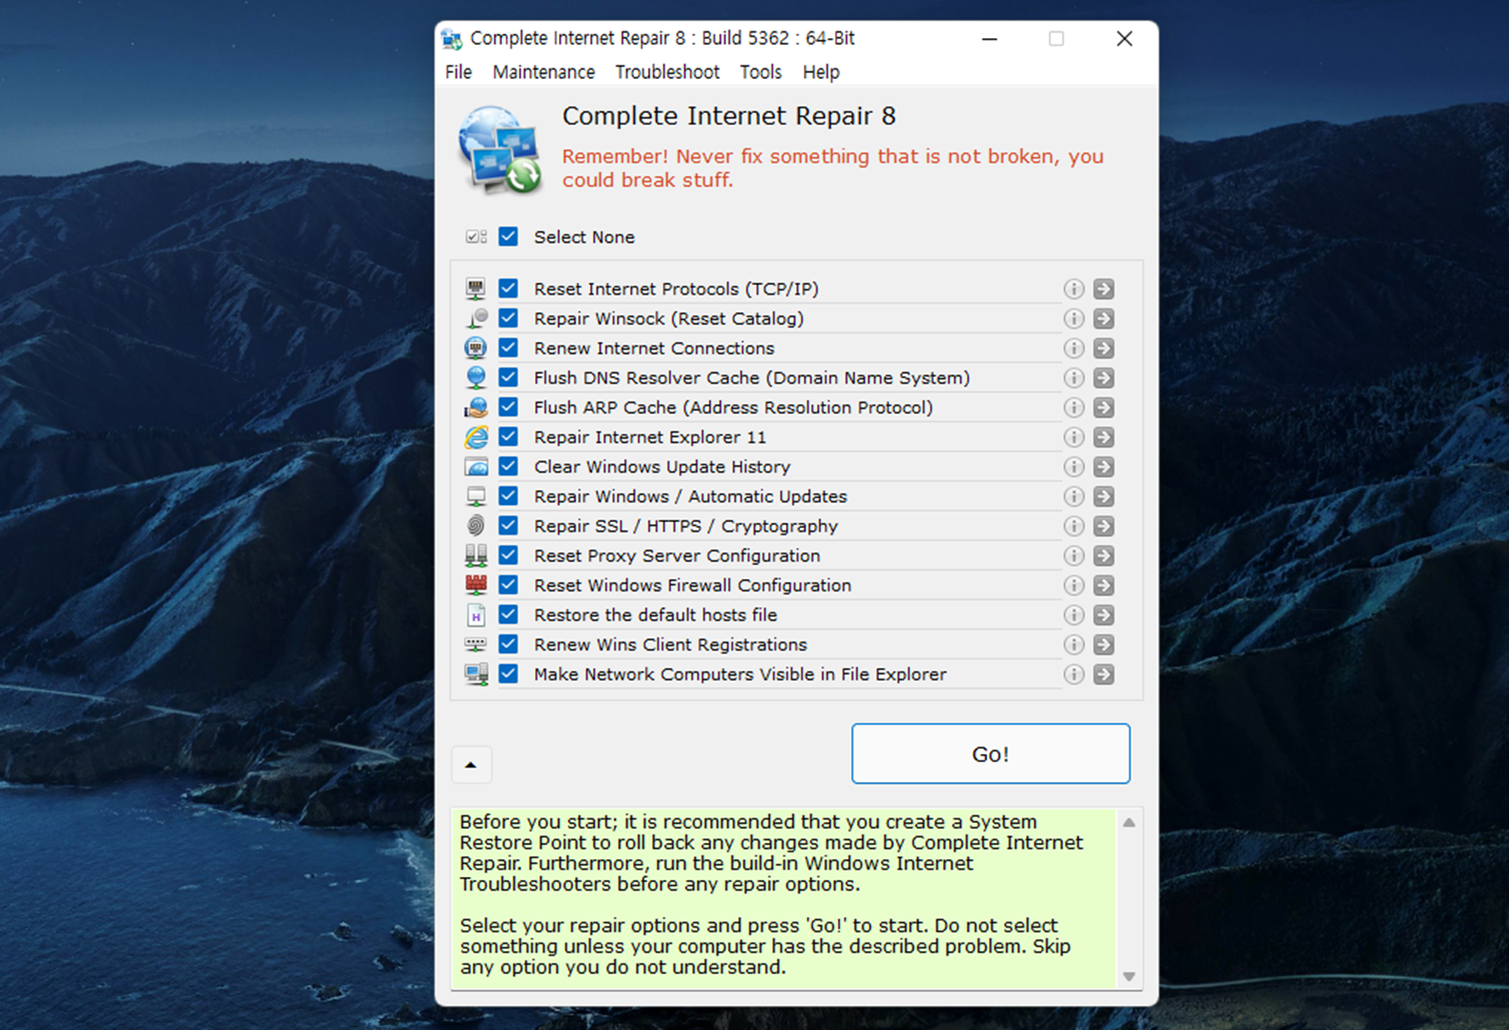Run Reset Proxy Server Configuration arrow button

click(1104, 555)
